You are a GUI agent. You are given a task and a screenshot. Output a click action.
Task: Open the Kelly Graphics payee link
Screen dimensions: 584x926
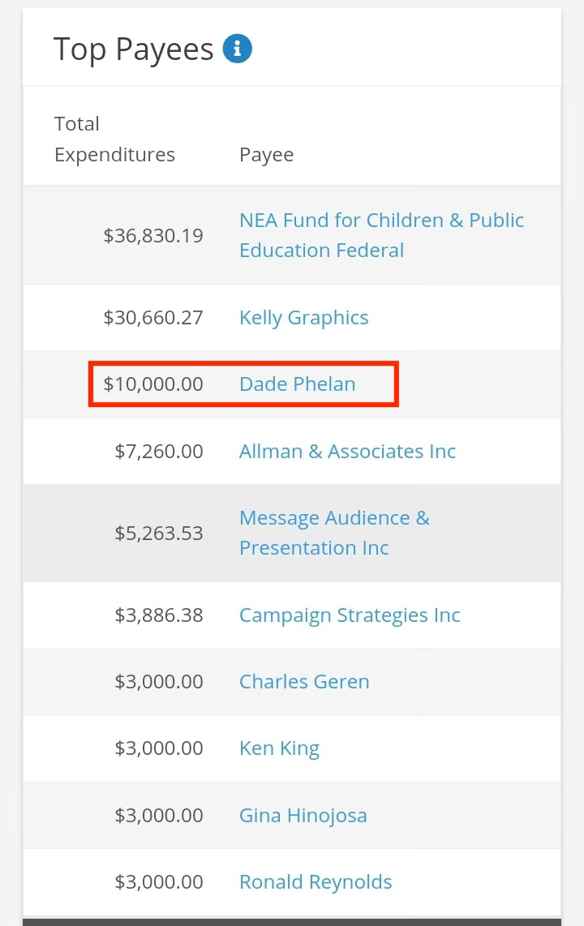303,318
